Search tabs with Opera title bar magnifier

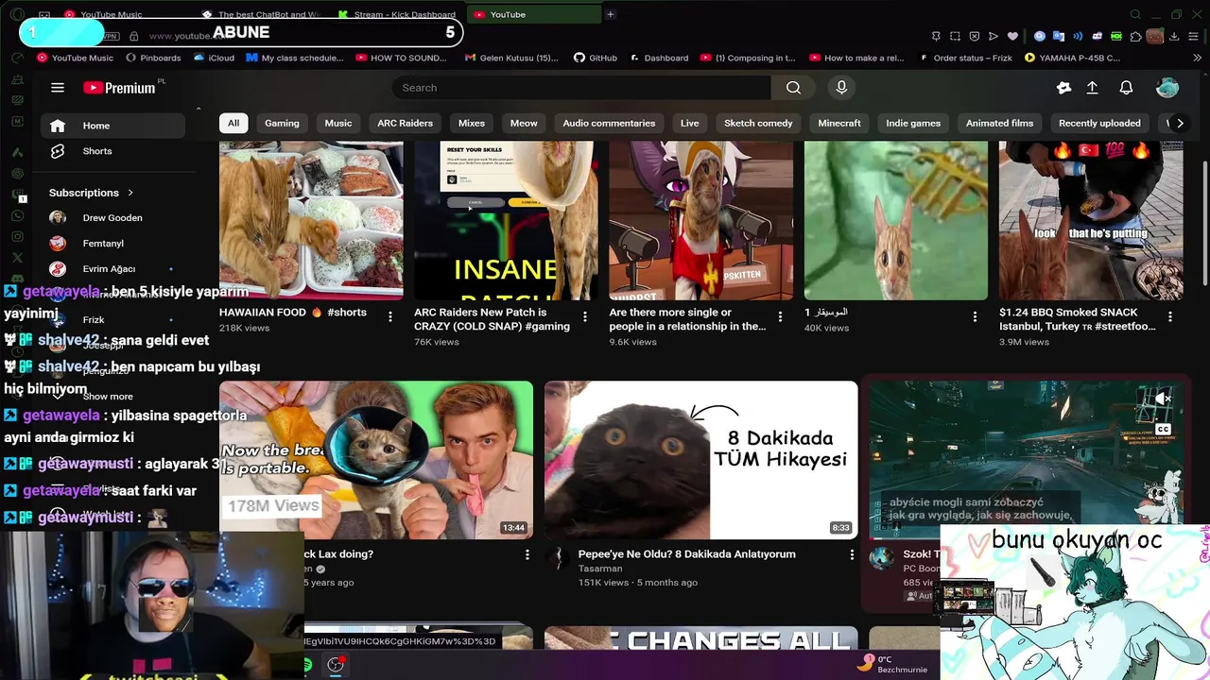click(x=1135, y=14)
